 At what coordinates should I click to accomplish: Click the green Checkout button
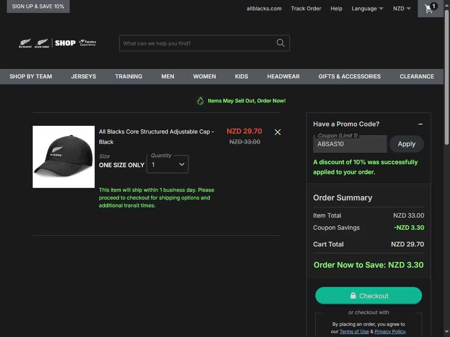[369, 296]
